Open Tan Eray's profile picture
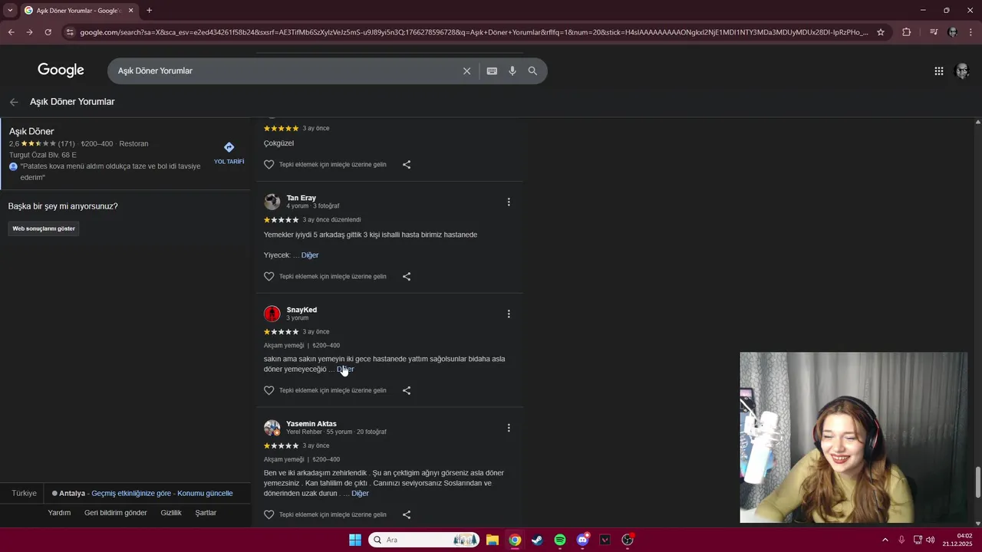 pos(272,202)
